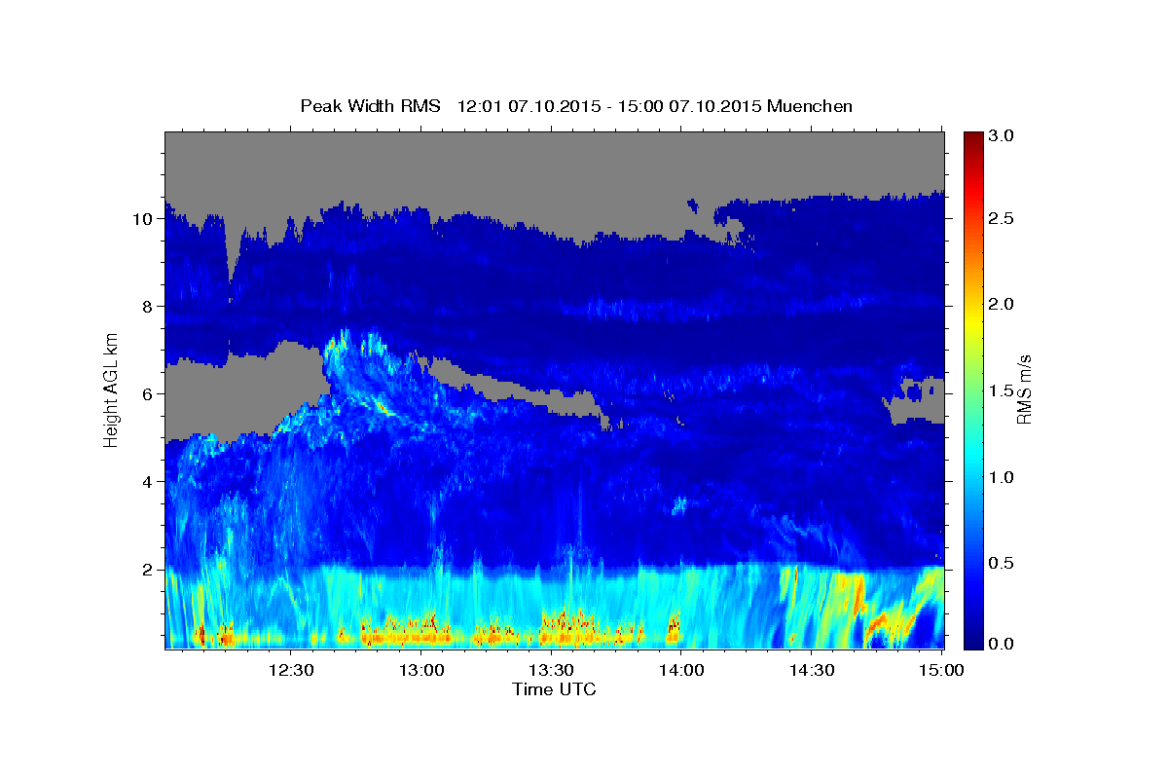The width and height of the screenshot is (1168, 779).
Task: Click the 15:00 time tick label
Action: coord(942,670)
